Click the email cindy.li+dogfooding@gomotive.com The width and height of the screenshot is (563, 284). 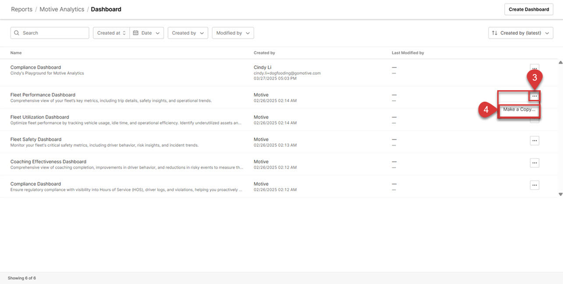(x=287, y=73)
